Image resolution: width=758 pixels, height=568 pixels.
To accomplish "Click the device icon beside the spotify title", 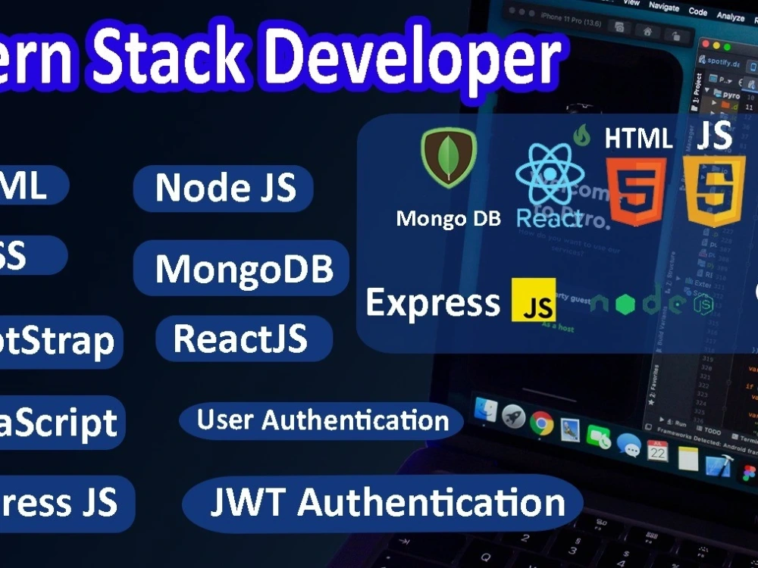I will (753, 65).
